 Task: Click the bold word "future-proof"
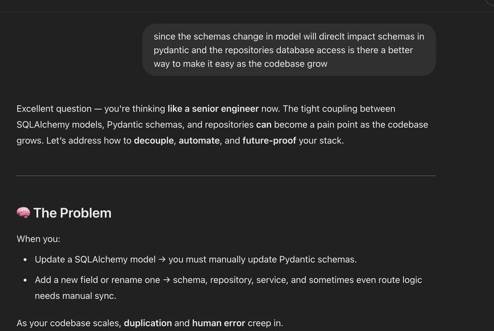click(x=269, y=140)
